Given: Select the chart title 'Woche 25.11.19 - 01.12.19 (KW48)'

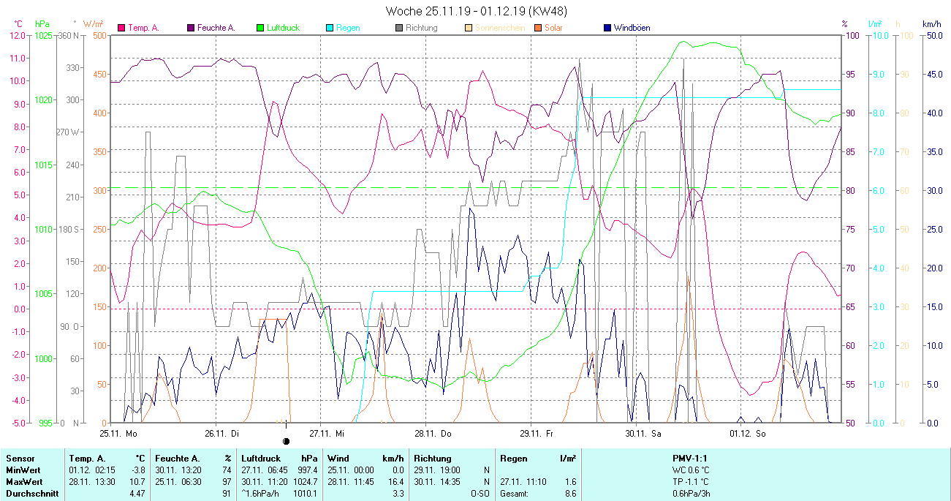Looking at the screenshot, I should pos(477,11).
